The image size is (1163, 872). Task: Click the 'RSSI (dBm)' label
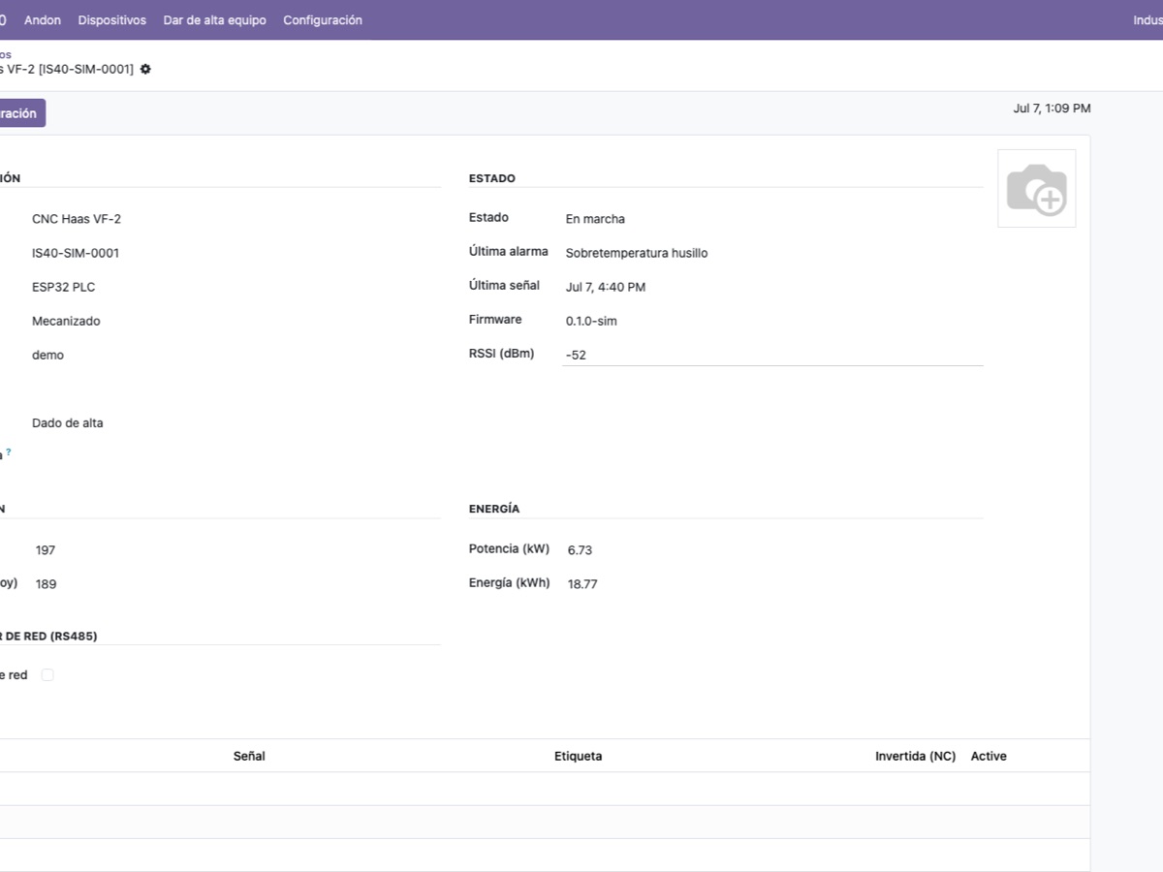pos(501,353)
